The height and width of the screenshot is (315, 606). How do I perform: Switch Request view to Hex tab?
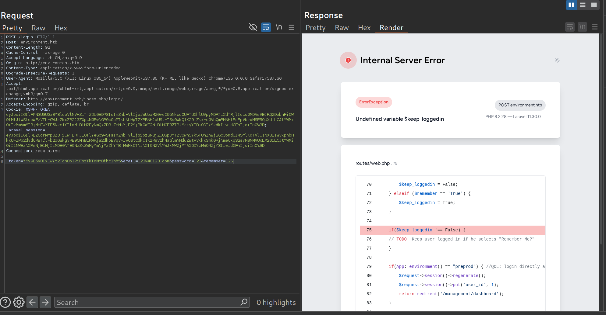click(61, 28)
